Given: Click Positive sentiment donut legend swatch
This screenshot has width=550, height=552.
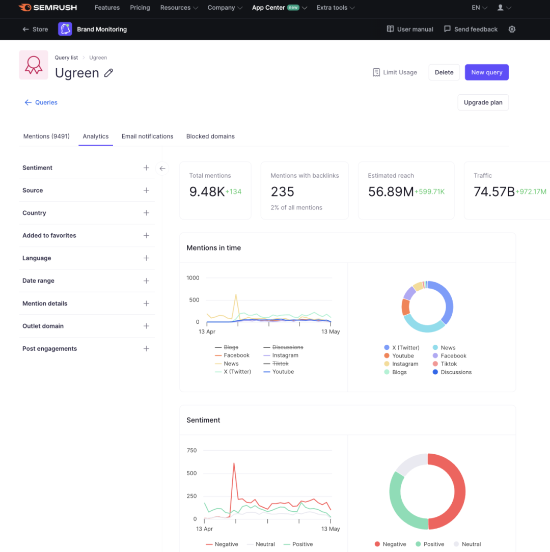Looking at the screenshot, I should [418, 544].
